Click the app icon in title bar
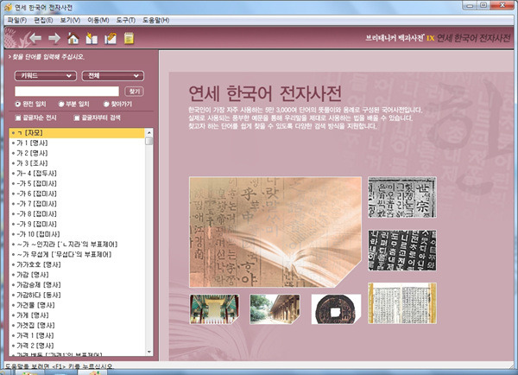 [8, 7]
